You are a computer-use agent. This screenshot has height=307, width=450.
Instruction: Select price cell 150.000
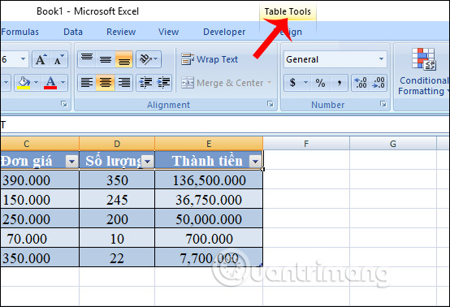(x=40, y=200)
